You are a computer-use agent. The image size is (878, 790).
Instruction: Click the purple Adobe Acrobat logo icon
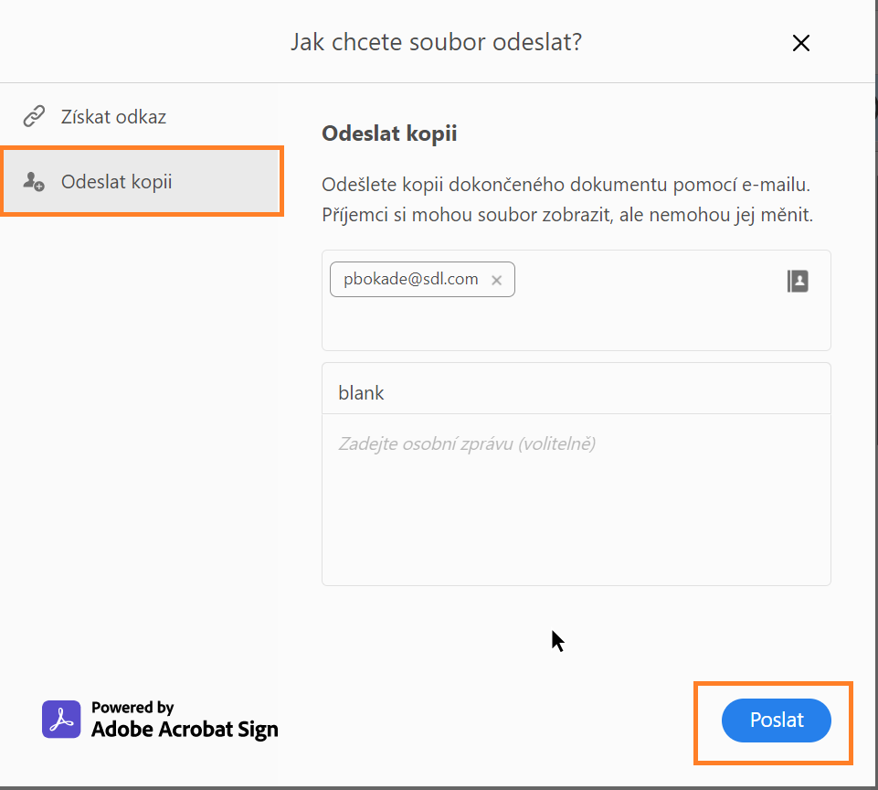(61, 720)
